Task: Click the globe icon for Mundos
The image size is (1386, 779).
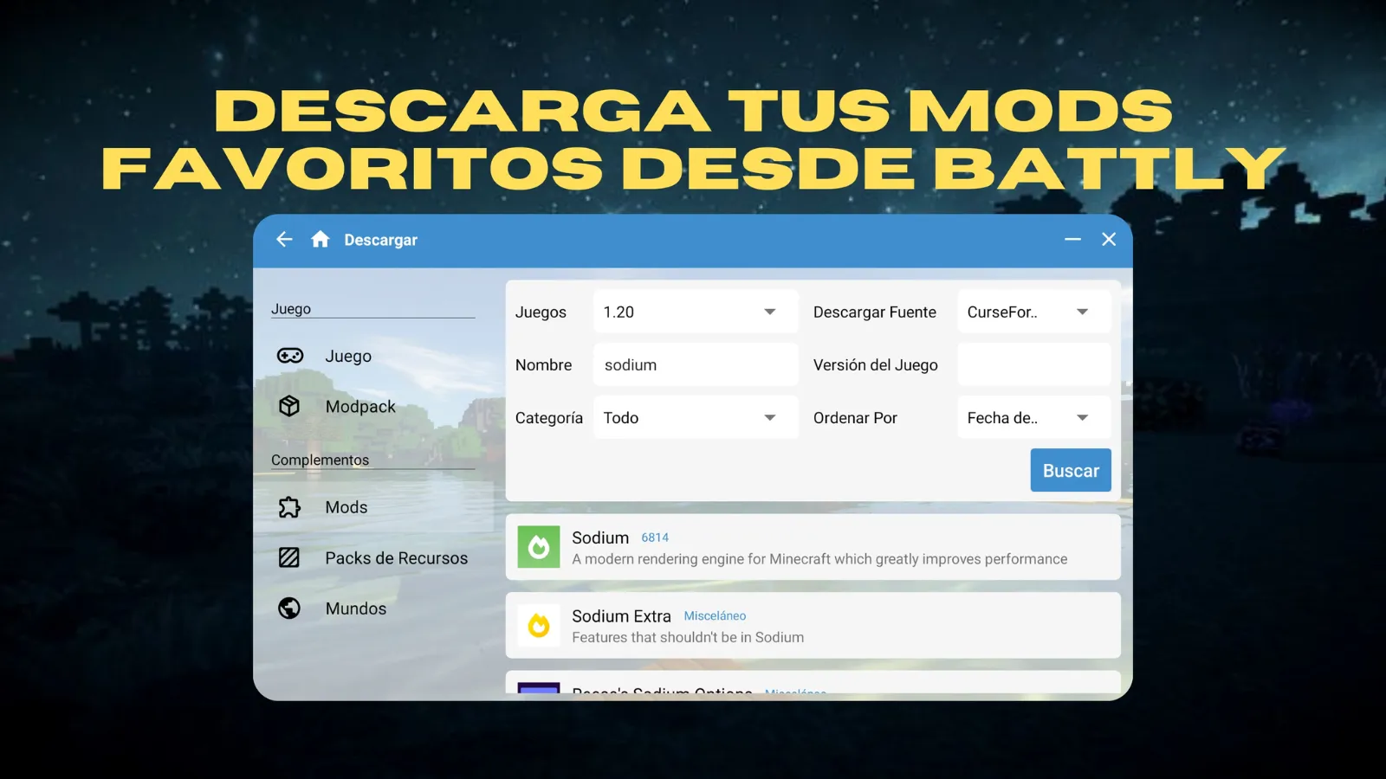Action: point(289,608)
